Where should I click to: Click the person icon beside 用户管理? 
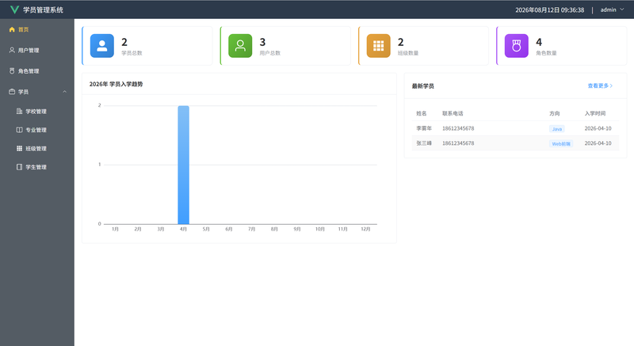point(12,50)
